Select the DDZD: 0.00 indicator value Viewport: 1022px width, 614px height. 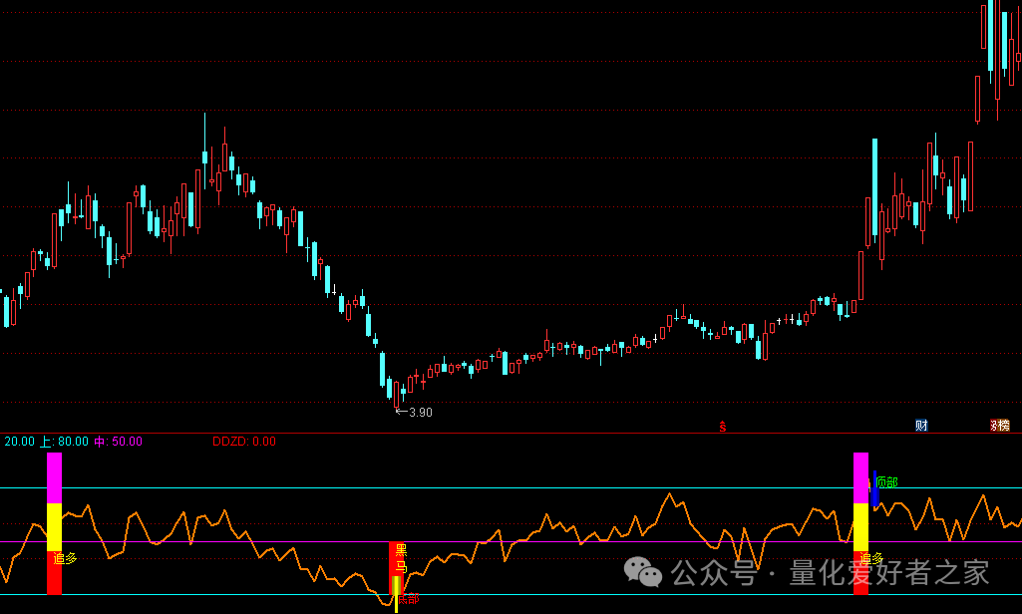243,442
